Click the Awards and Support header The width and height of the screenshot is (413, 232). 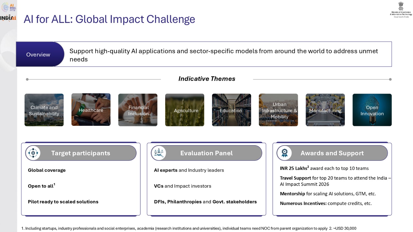coord(332,153)
